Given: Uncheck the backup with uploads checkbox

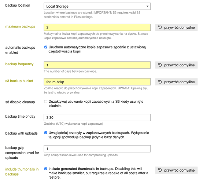Looking at the screenshot, I should 45,133.
